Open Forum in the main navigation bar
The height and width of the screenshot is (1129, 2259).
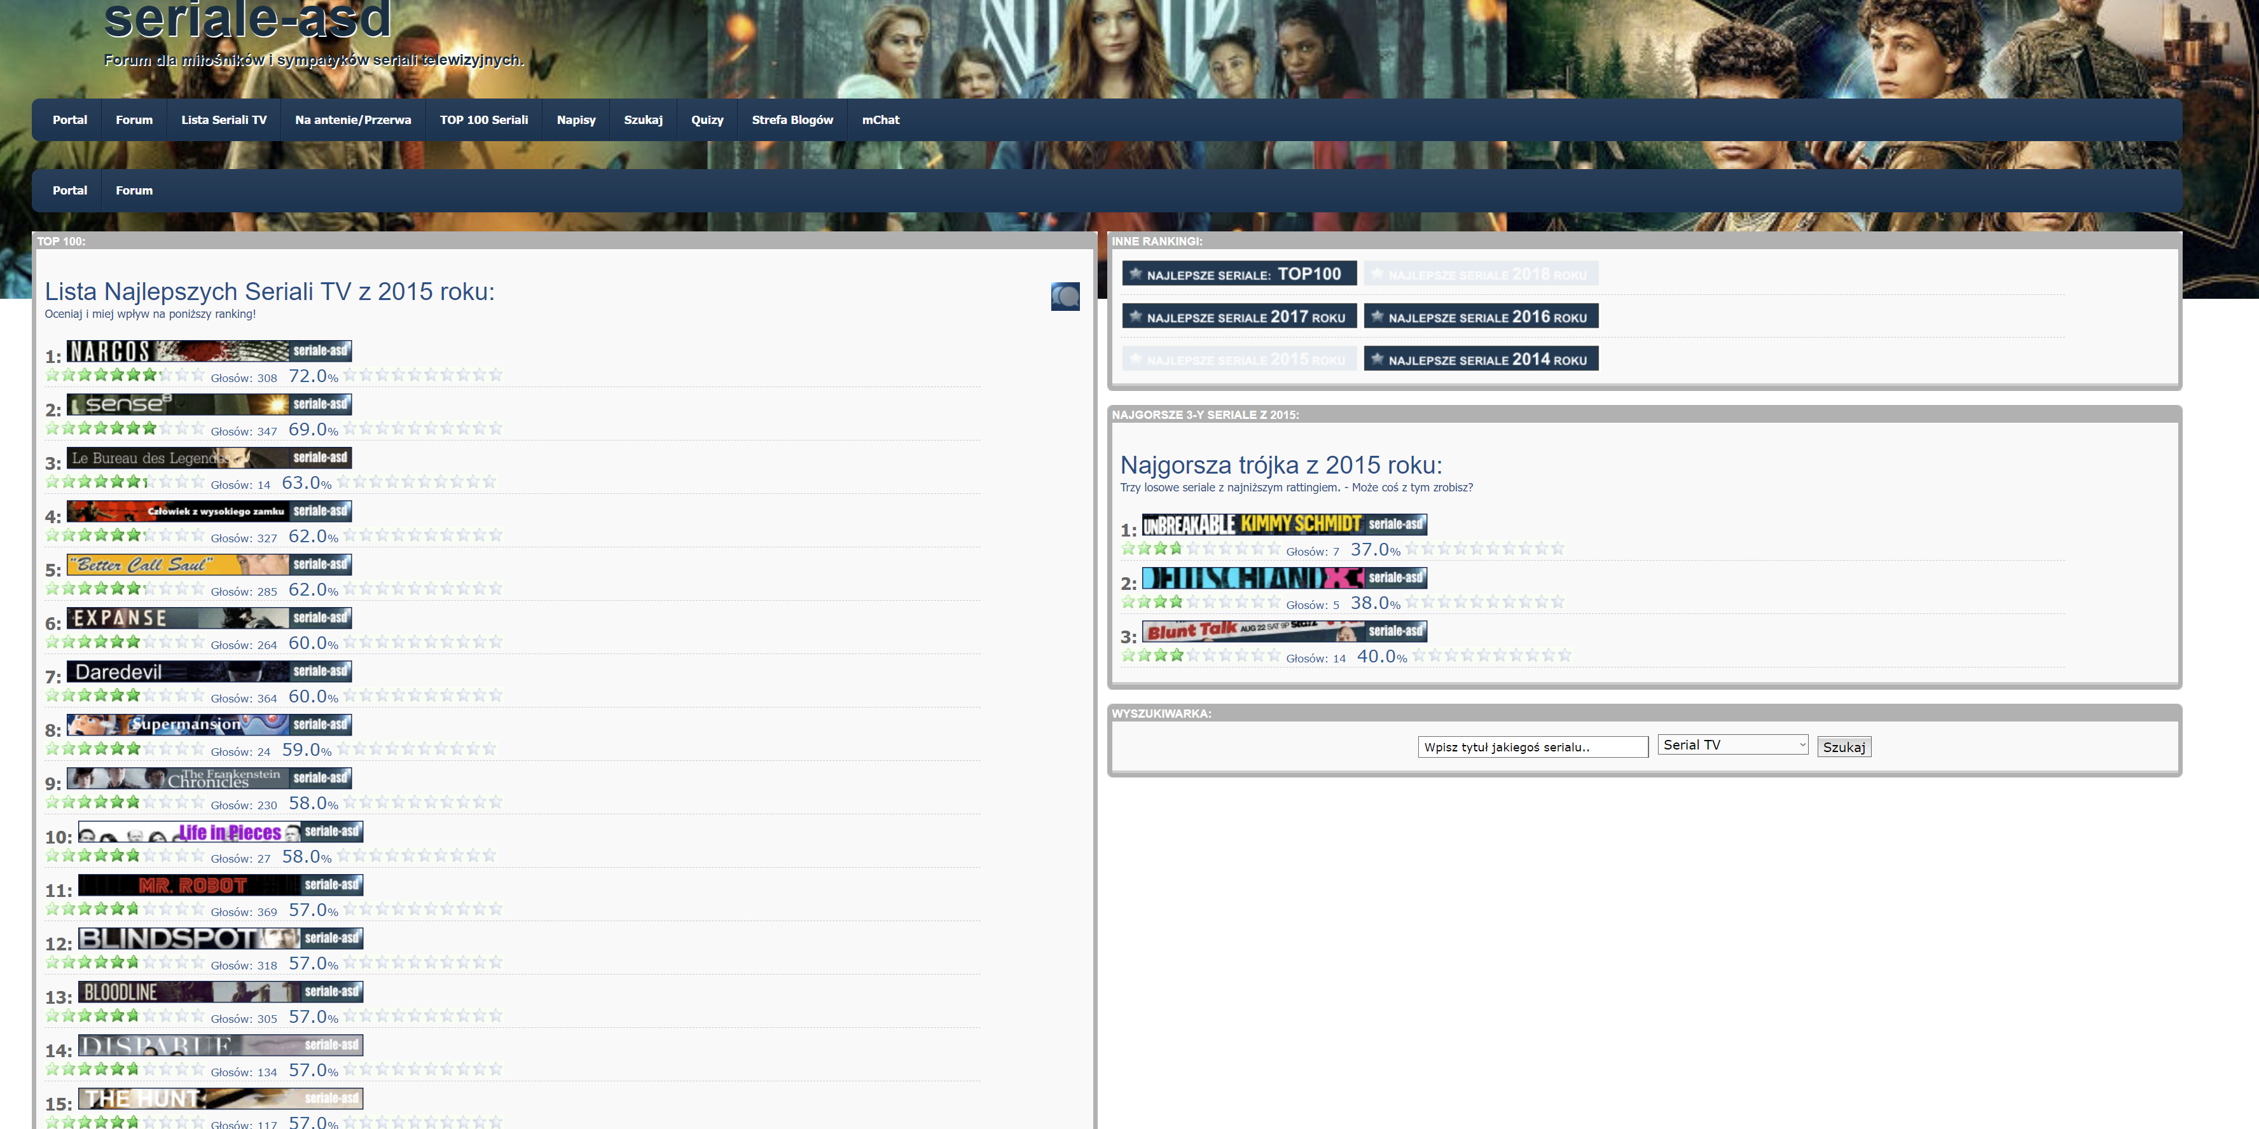(x=134, y=120)
